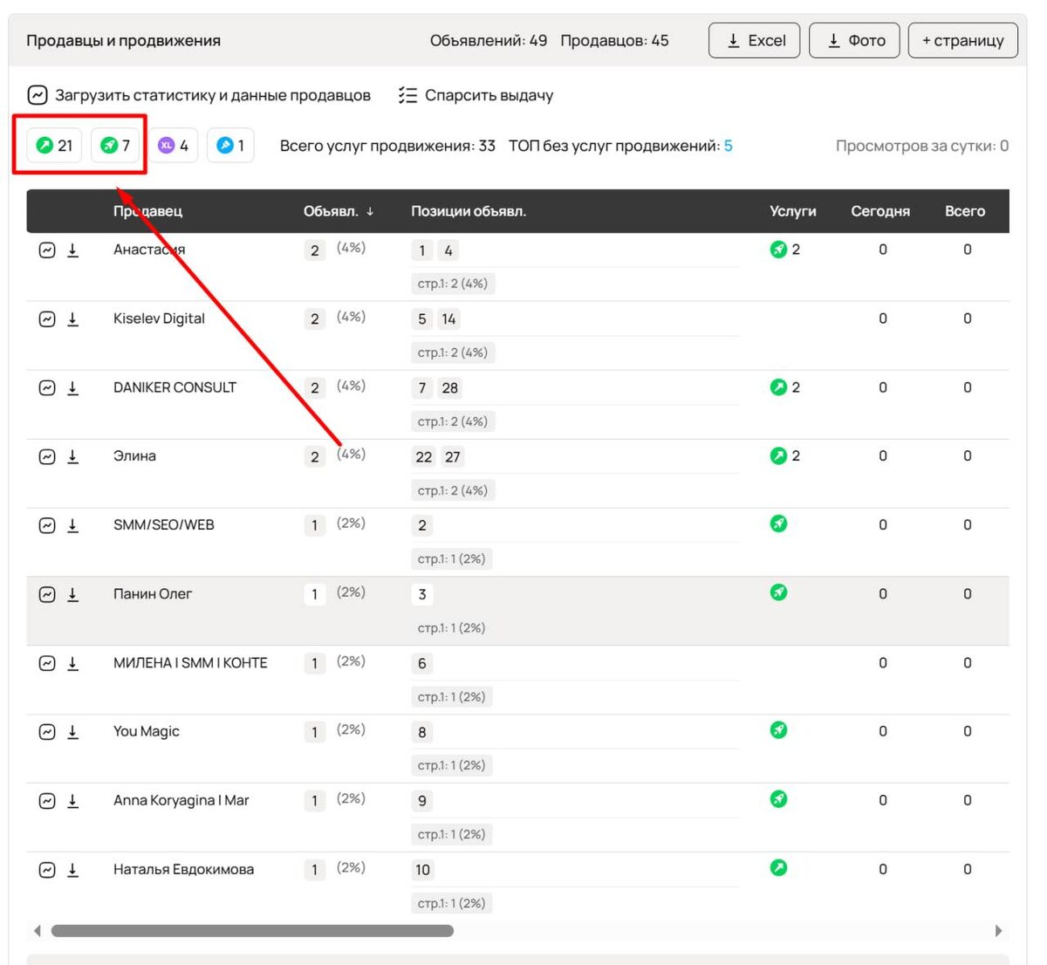Click the Услуги column header
This screenshot has height=965, width=1047.
point(793,211)
